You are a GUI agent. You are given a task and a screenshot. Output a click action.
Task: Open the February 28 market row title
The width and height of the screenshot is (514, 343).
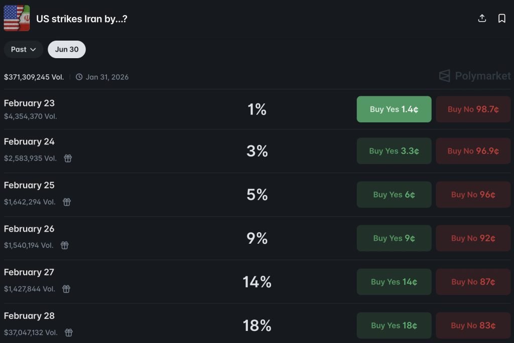point(29,316)
